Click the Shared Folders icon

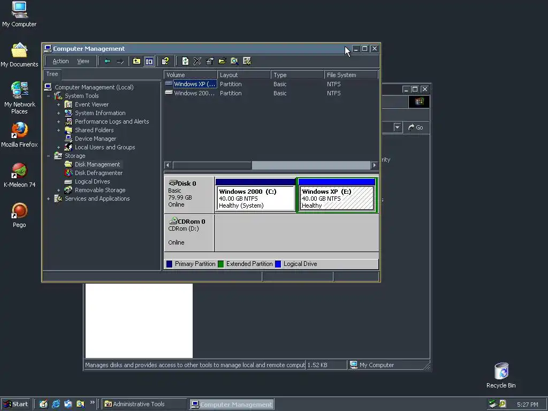point(68,130)
